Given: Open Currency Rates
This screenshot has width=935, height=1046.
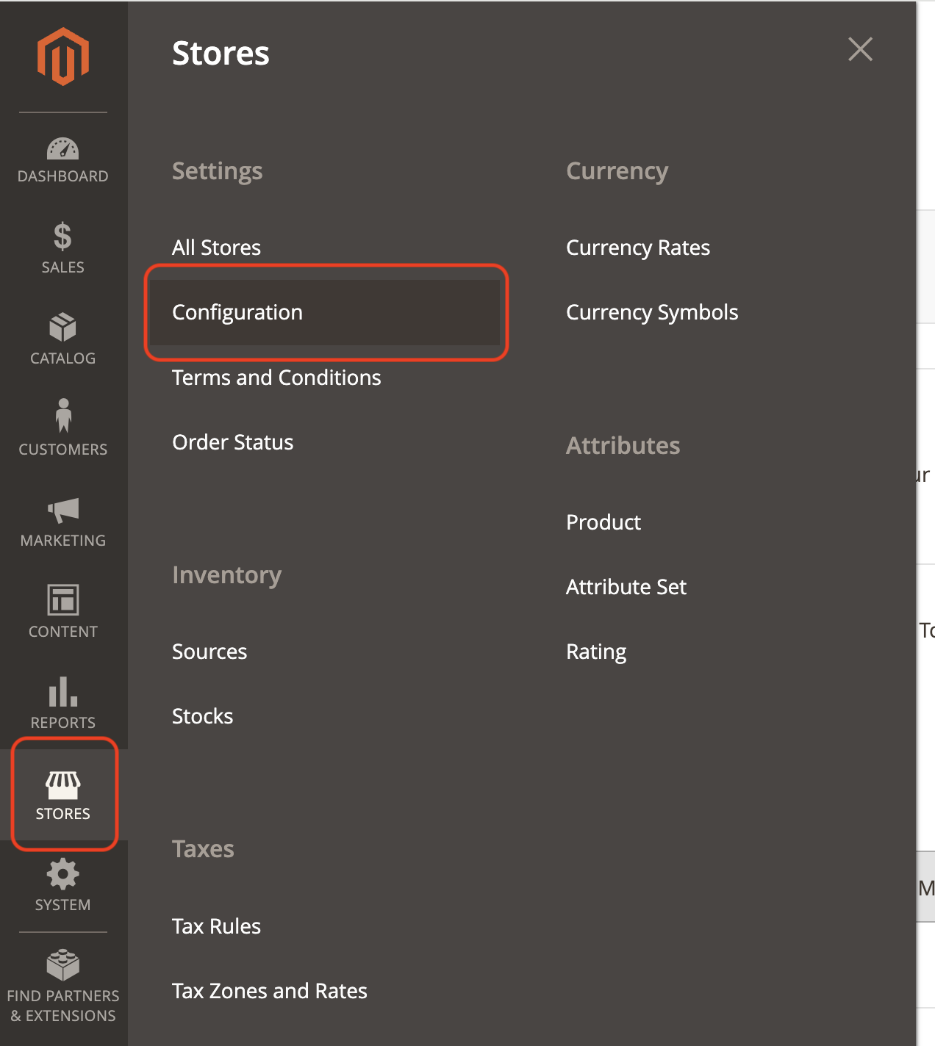Looking at the screenshot, I should tap(637, 248).
